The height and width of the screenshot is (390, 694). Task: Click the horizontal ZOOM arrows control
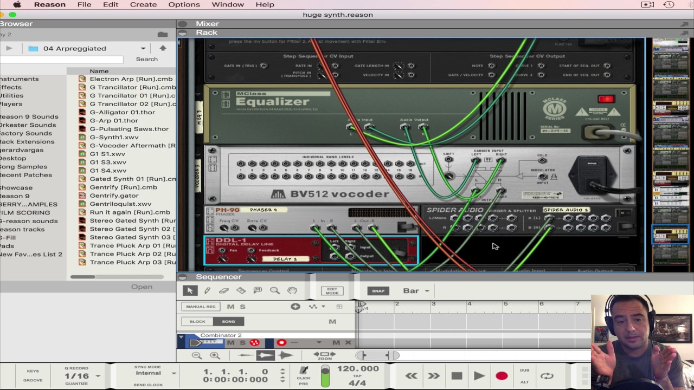[325, 355]
